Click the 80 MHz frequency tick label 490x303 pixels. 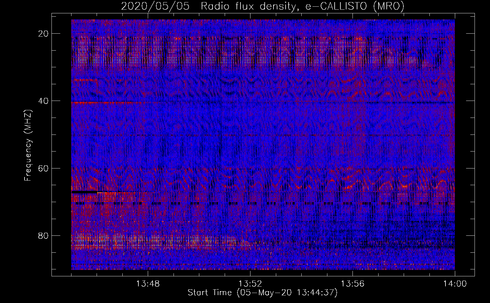click(44, 235)
